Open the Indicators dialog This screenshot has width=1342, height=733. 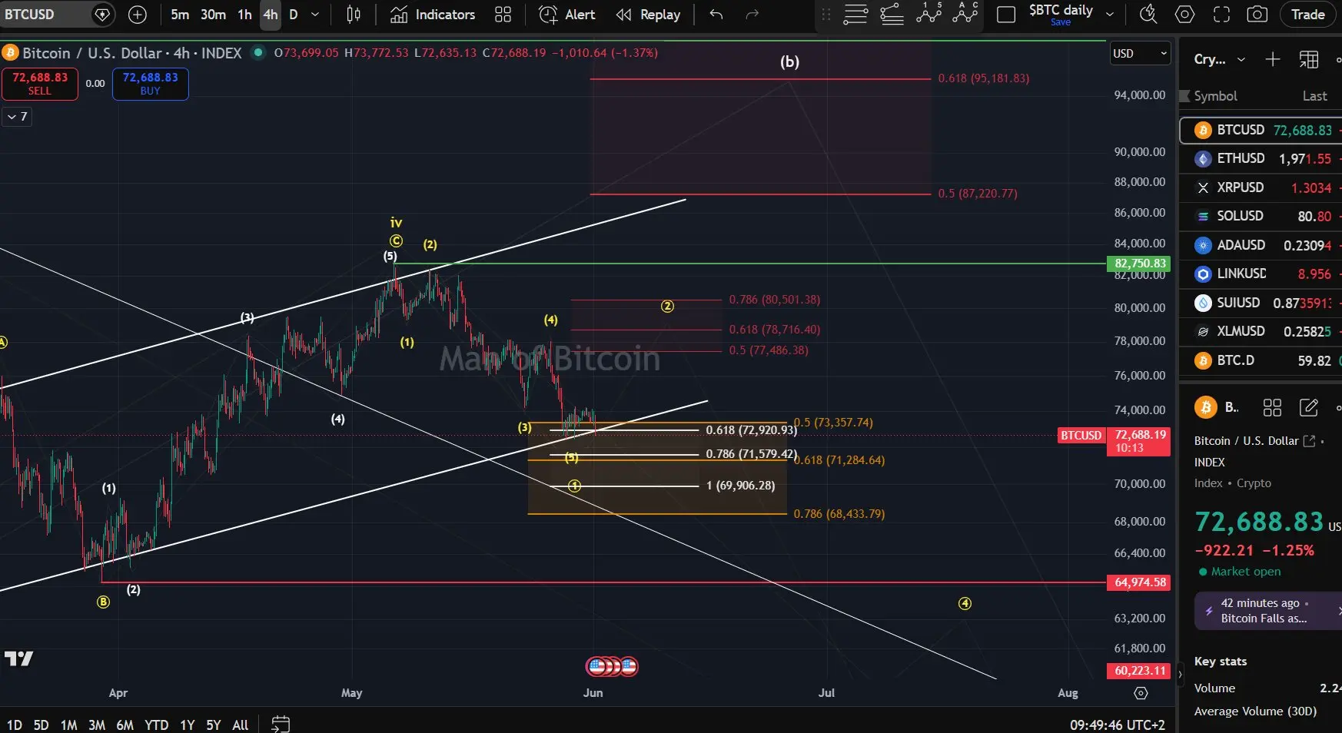pyautogui.click(x=432, y=15)
